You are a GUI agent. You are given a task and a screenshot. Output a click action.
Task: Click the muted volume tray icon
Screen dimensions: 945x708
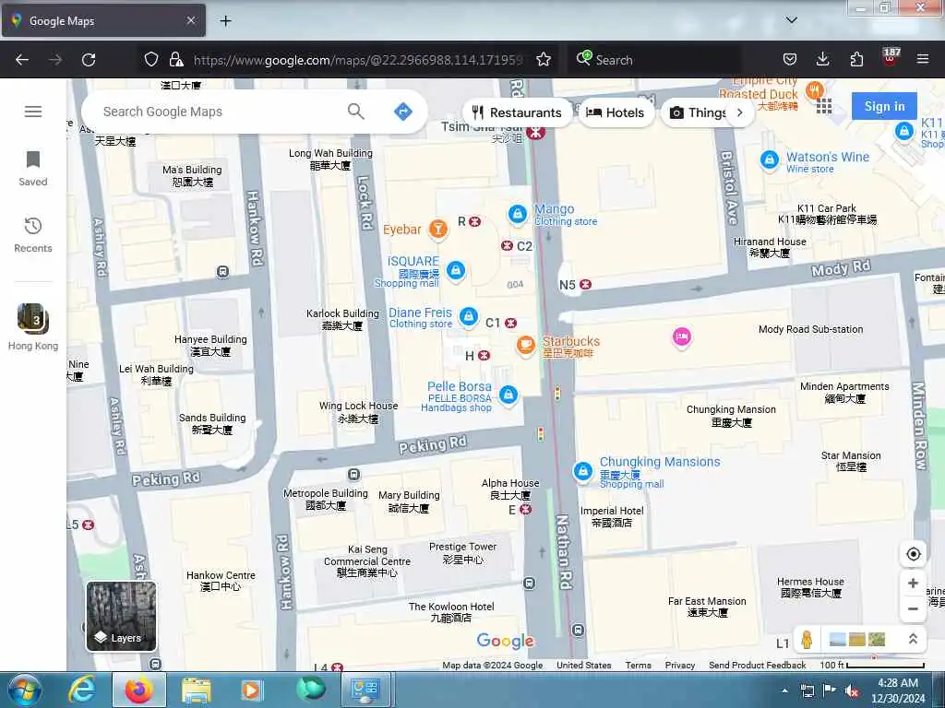(x=852, y=690)
